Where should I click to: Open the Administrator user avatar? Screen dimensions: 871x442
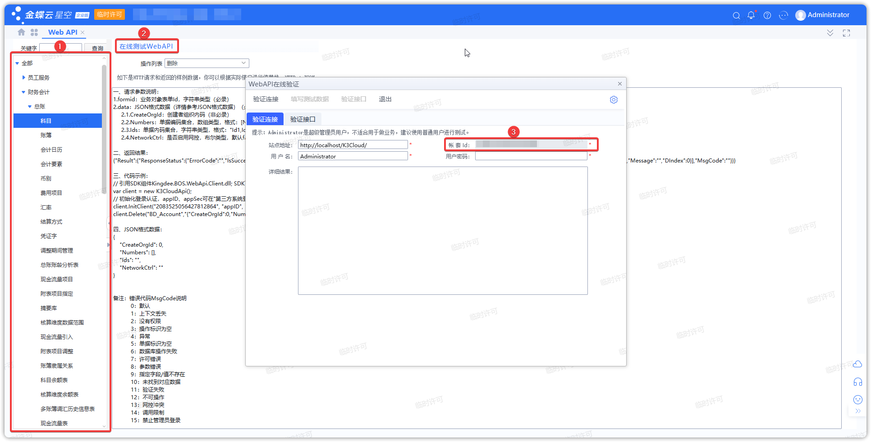[801, 15]
